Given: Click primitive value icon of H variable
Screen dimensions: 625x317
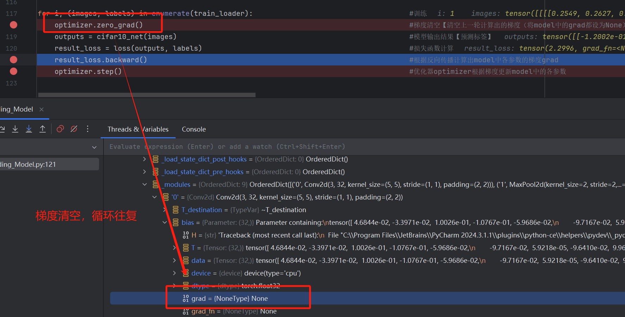Looking at the screenshot, I should point(186,235).
